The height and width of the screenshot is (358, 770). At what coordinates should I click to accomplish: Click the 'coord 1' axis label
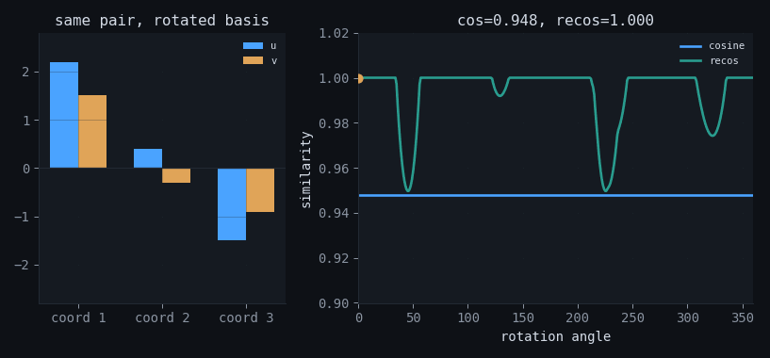[78, 318]
